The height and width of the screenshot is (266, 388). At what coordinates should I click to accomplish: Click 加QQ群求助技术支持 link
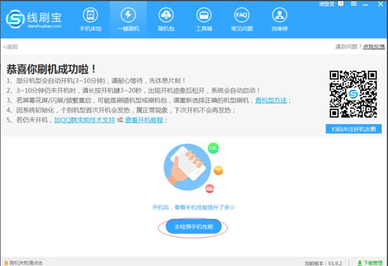tap(84, 120)
